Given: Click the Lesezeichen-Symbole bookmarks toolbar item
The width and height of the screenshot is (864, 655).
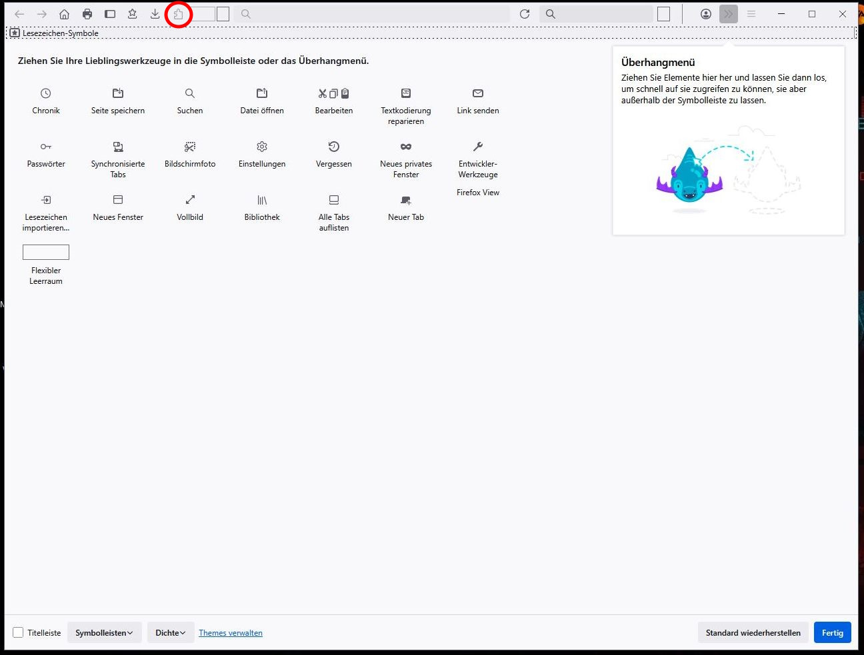Looking at the screenshot, I should pyautogui.click(x=54, y=33).
